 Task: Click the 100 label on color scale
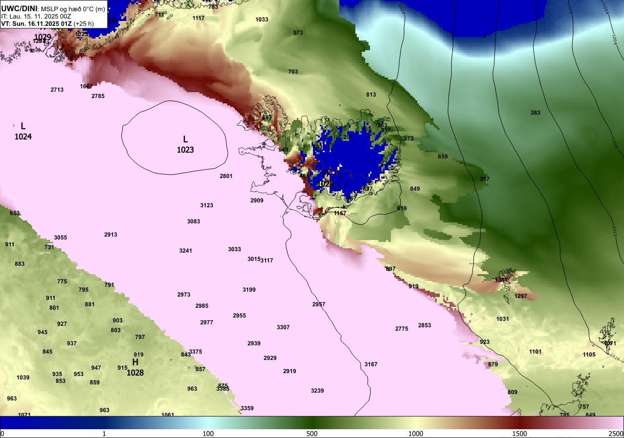(208, 434)
